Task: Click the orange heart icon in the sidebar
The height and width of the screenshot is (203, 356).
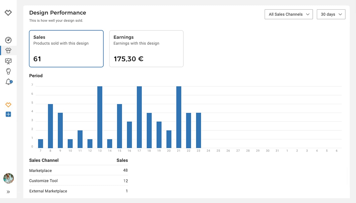Action: pos(8,105)
